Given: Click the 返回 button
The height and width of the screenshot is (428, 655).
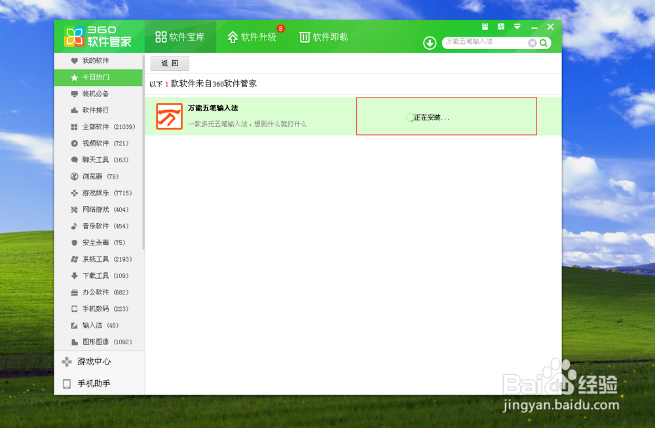Looking at the screenshot, I should pyautogui.click(x=170, y=63).
